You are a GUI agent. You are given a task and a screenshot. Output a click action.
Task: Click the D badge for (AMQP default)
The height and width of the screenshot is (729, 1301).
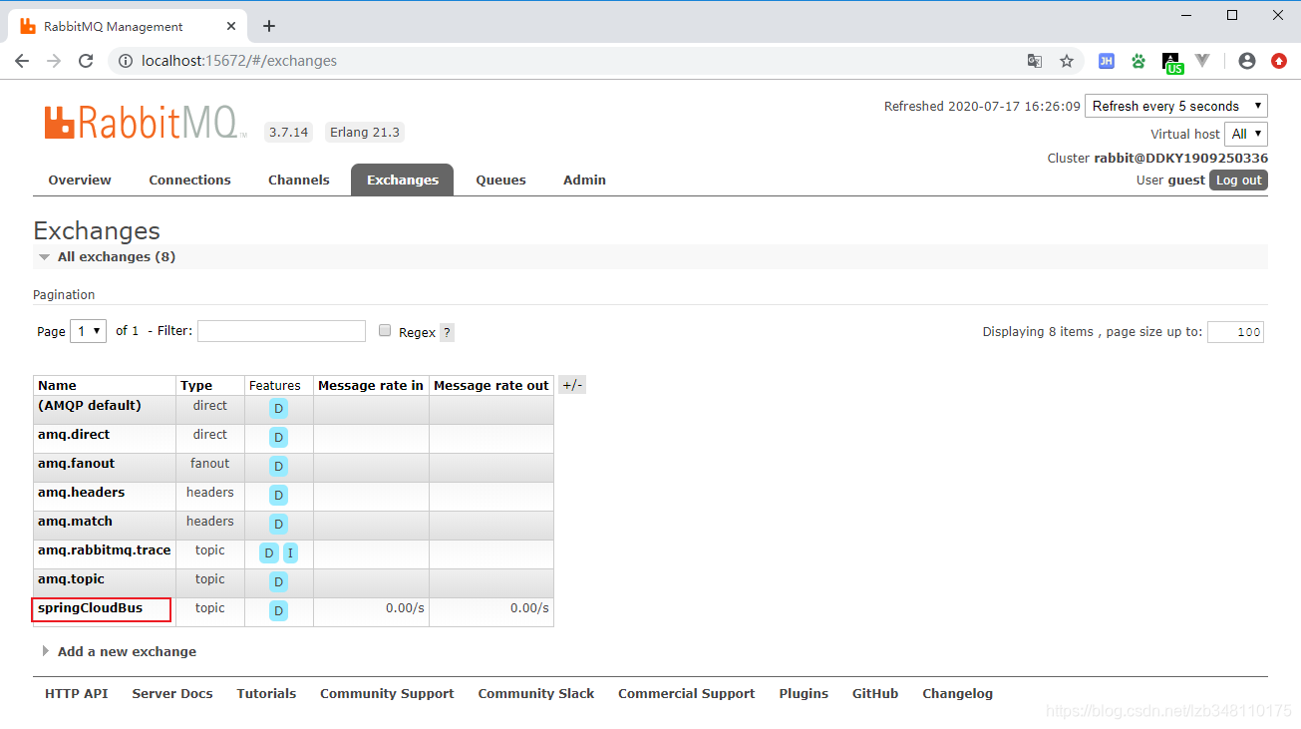pyautogui.click(x=278, y=408)
